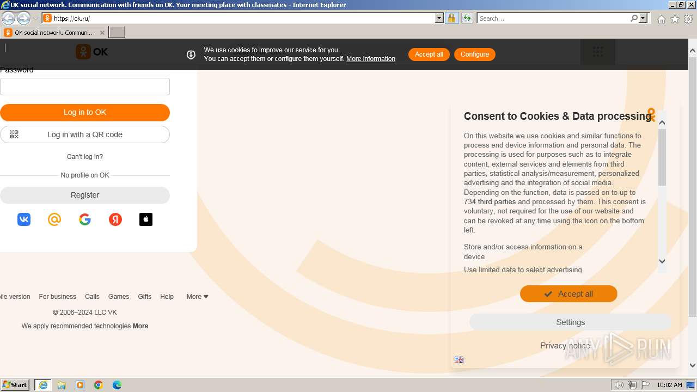
Task: Open File Explorer from the taskbar
Action: pyautogui.click(x=62, y=385)
